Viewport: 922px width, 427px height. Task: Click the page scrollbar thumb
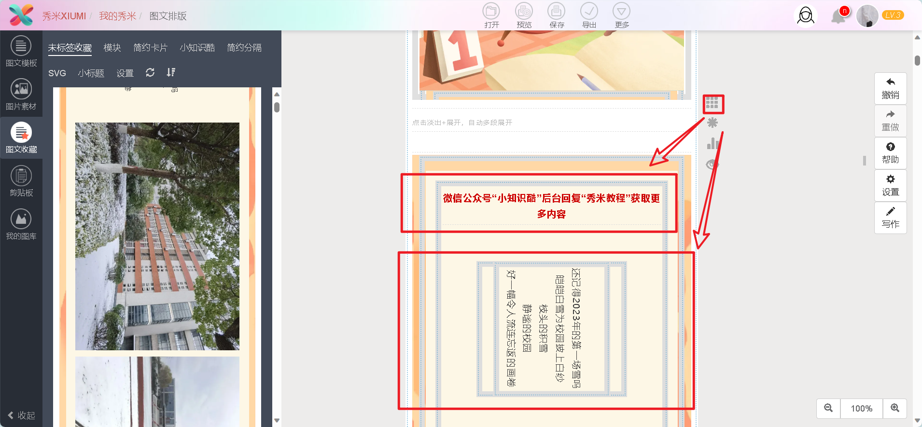917,60
